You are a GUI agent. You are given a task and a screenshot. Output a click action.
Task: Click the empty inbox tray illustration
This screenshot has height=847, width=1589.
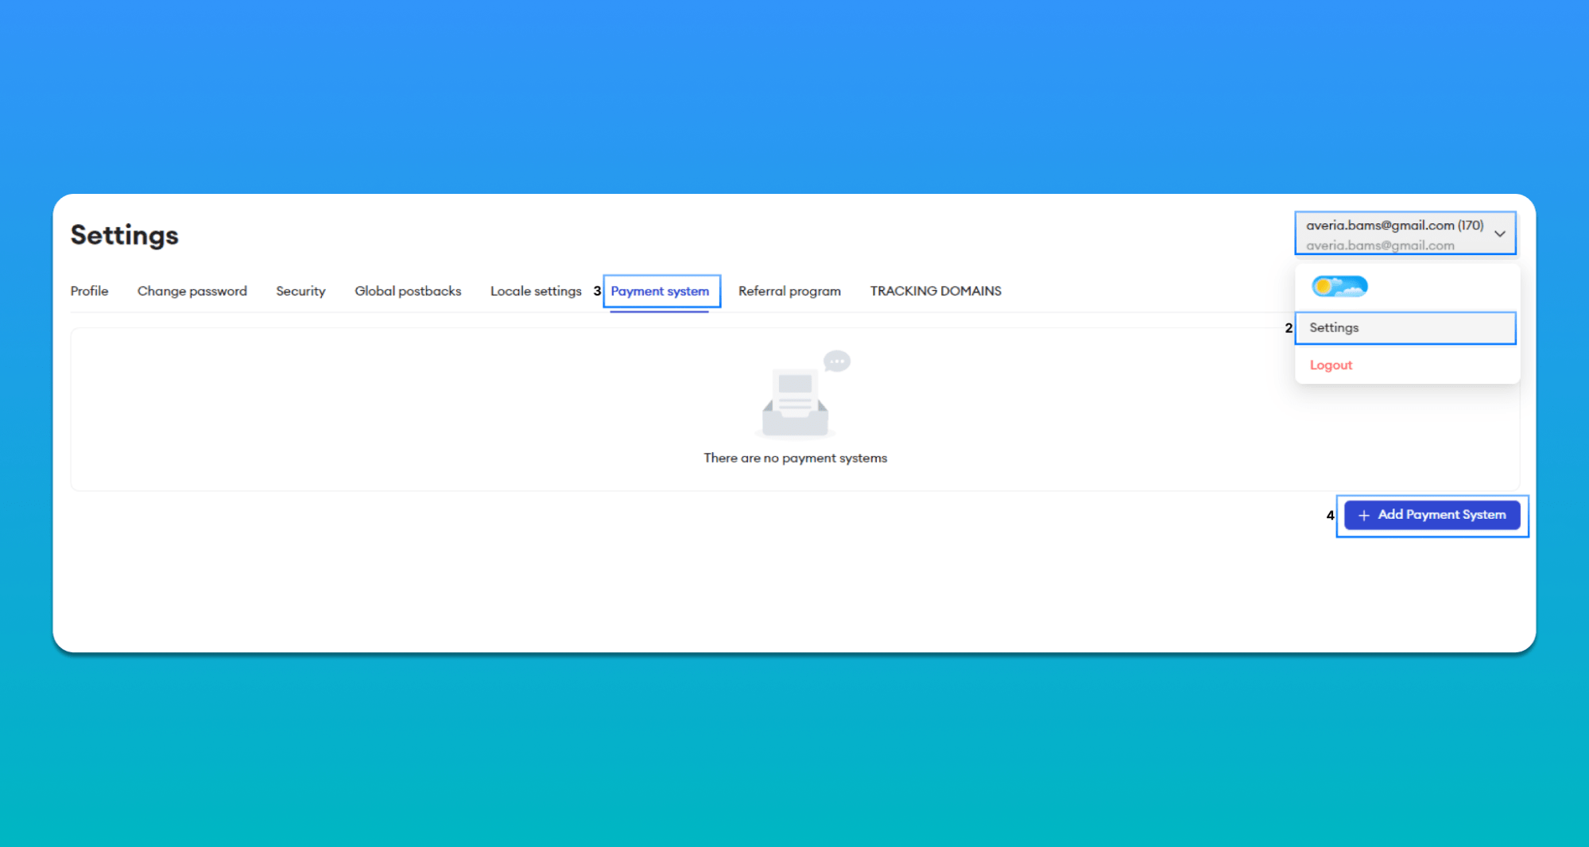pyautogui.click(x=795, y=404)
